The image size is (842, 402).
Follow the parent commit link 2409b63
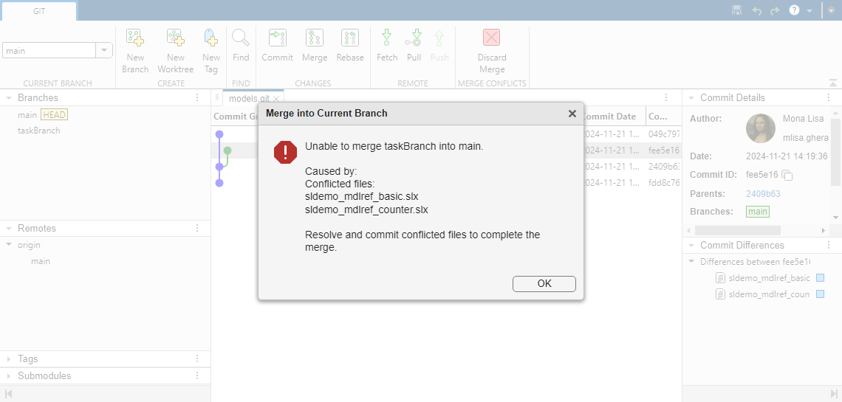(x=762, y=194)
